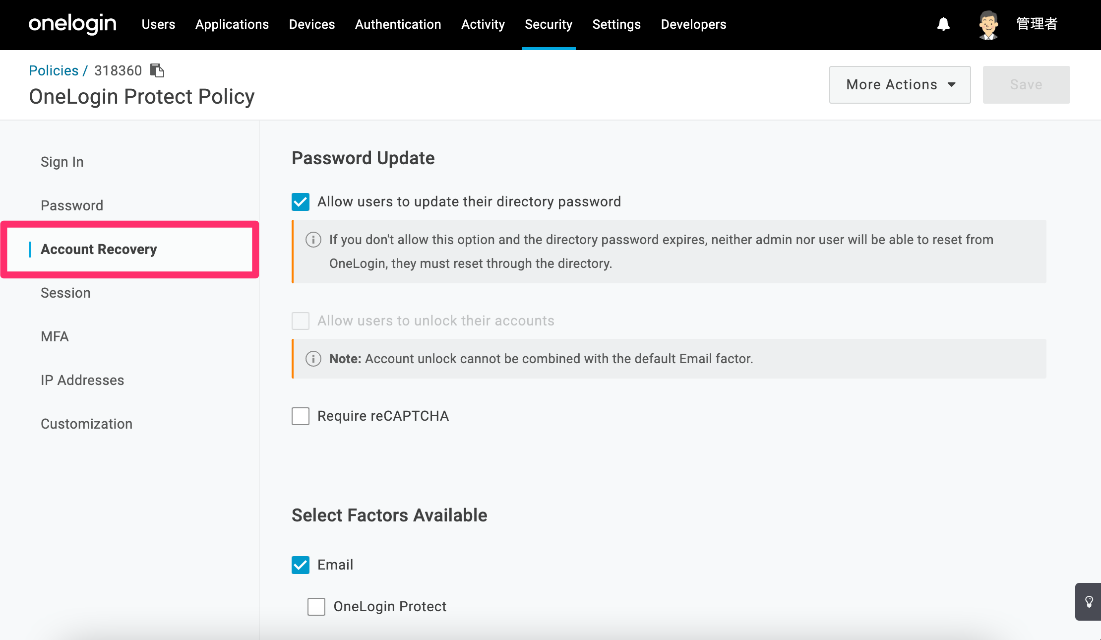
Task: Uncheck Allow users to update directory password
Action: coord(301,202)
